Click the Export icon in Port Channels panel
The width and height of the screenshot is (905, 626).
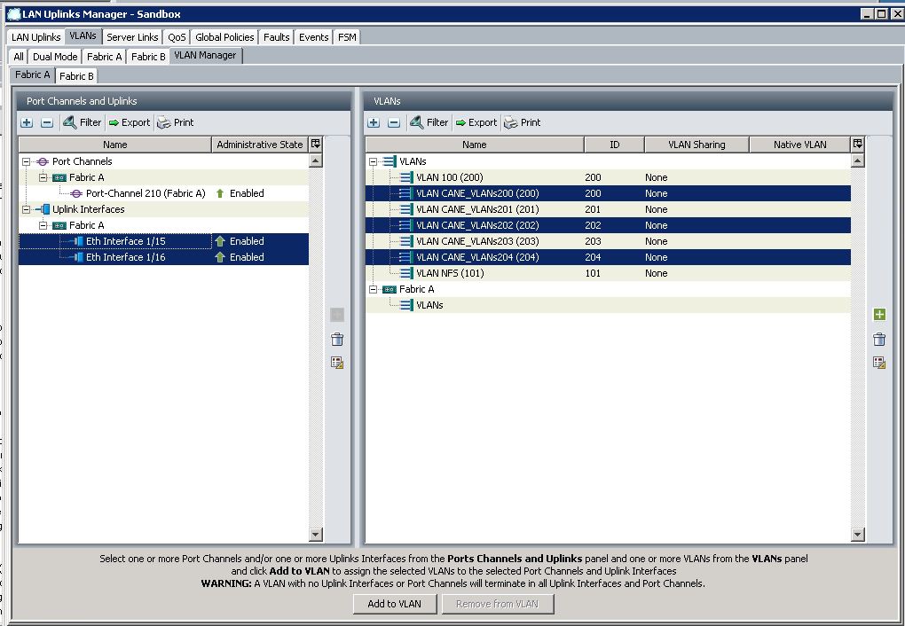[x=129, y=121]
